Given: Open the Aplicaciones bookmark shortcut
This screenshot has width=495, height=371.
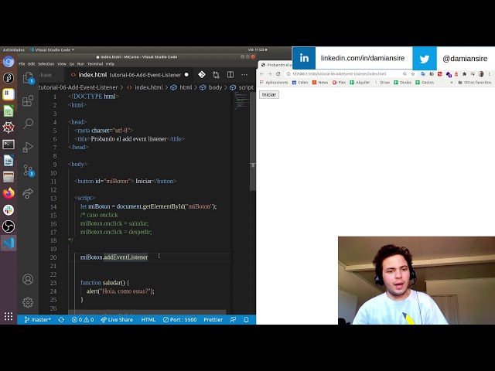Looking at the screenshot, I should [x=274, y=83].
